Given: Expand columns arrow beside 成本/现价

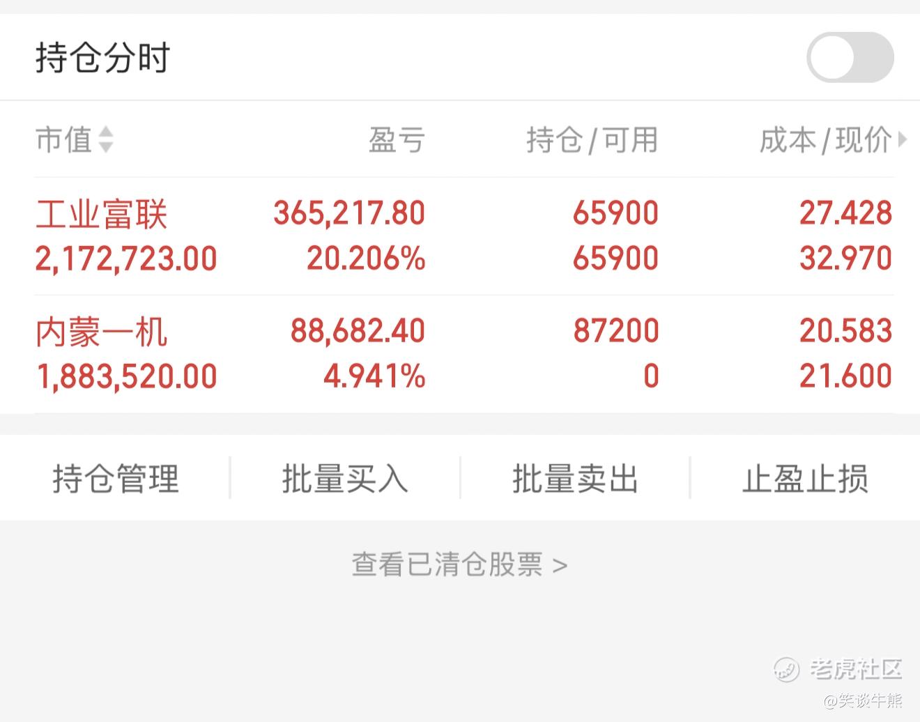Looking at the screenshot, I should click(903, 139).
